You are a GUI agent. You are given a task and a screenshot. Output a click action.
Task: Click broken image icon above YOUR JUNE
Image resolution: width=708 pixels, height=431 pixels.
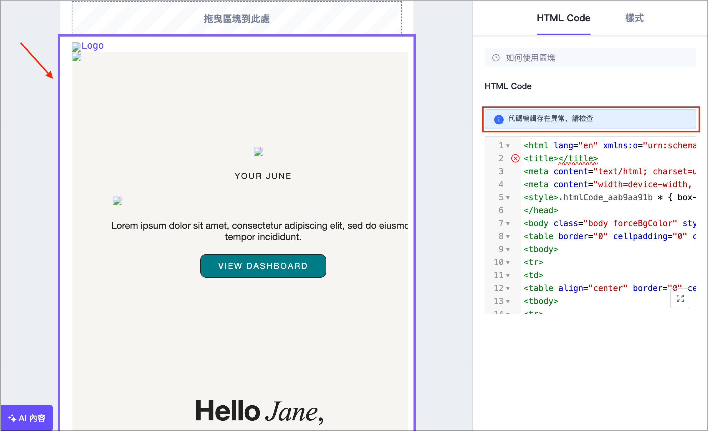(258, 152)
